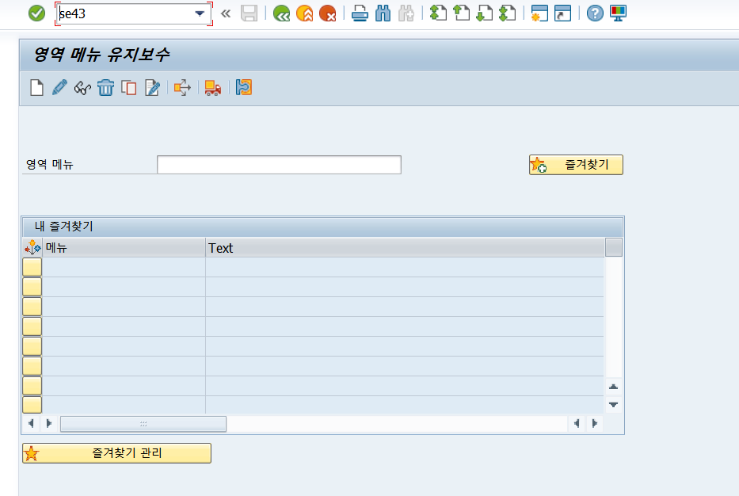The height and width of the screenshot is (496, 739).
Task: Select the second favorites table row selector
Action: (x=32, y=287)
